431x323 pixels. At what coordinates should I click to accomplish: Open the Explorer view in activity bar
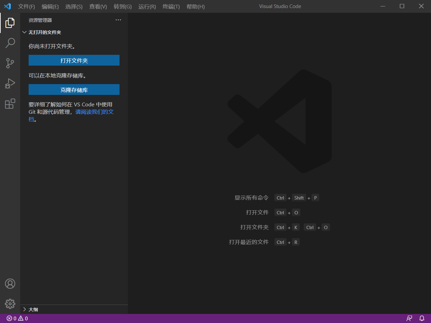point(10,23)
